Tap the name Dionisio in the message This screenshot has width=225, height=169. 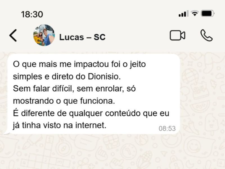[x=104, y=76]
